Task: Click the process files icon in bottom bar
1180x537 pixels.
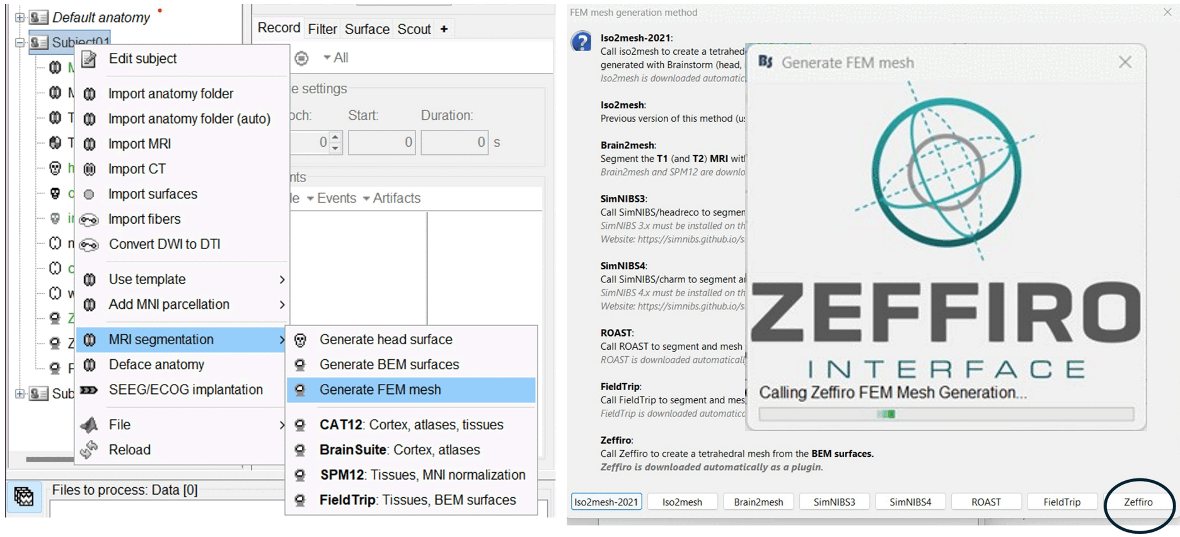Action: 24,497
